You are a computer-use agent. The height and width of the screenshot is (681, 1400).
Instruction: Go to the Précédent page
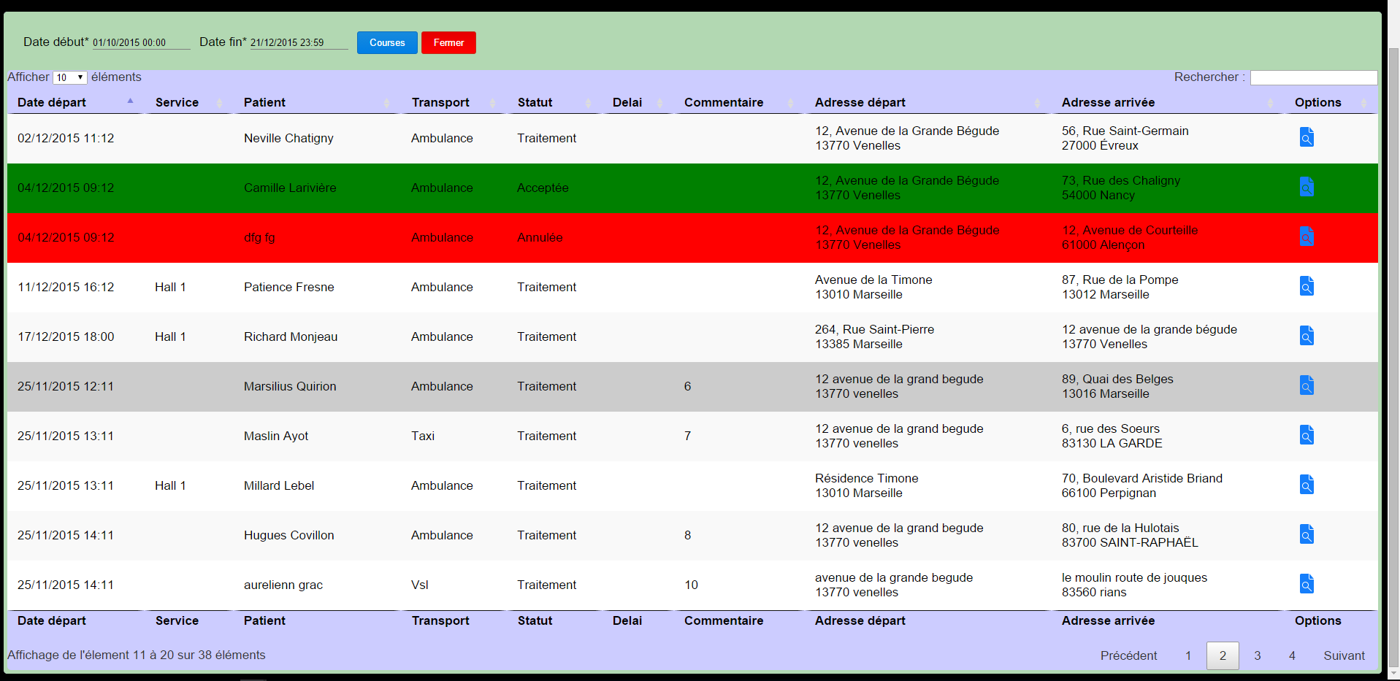pyautogui.click(x=1128, y=655)
